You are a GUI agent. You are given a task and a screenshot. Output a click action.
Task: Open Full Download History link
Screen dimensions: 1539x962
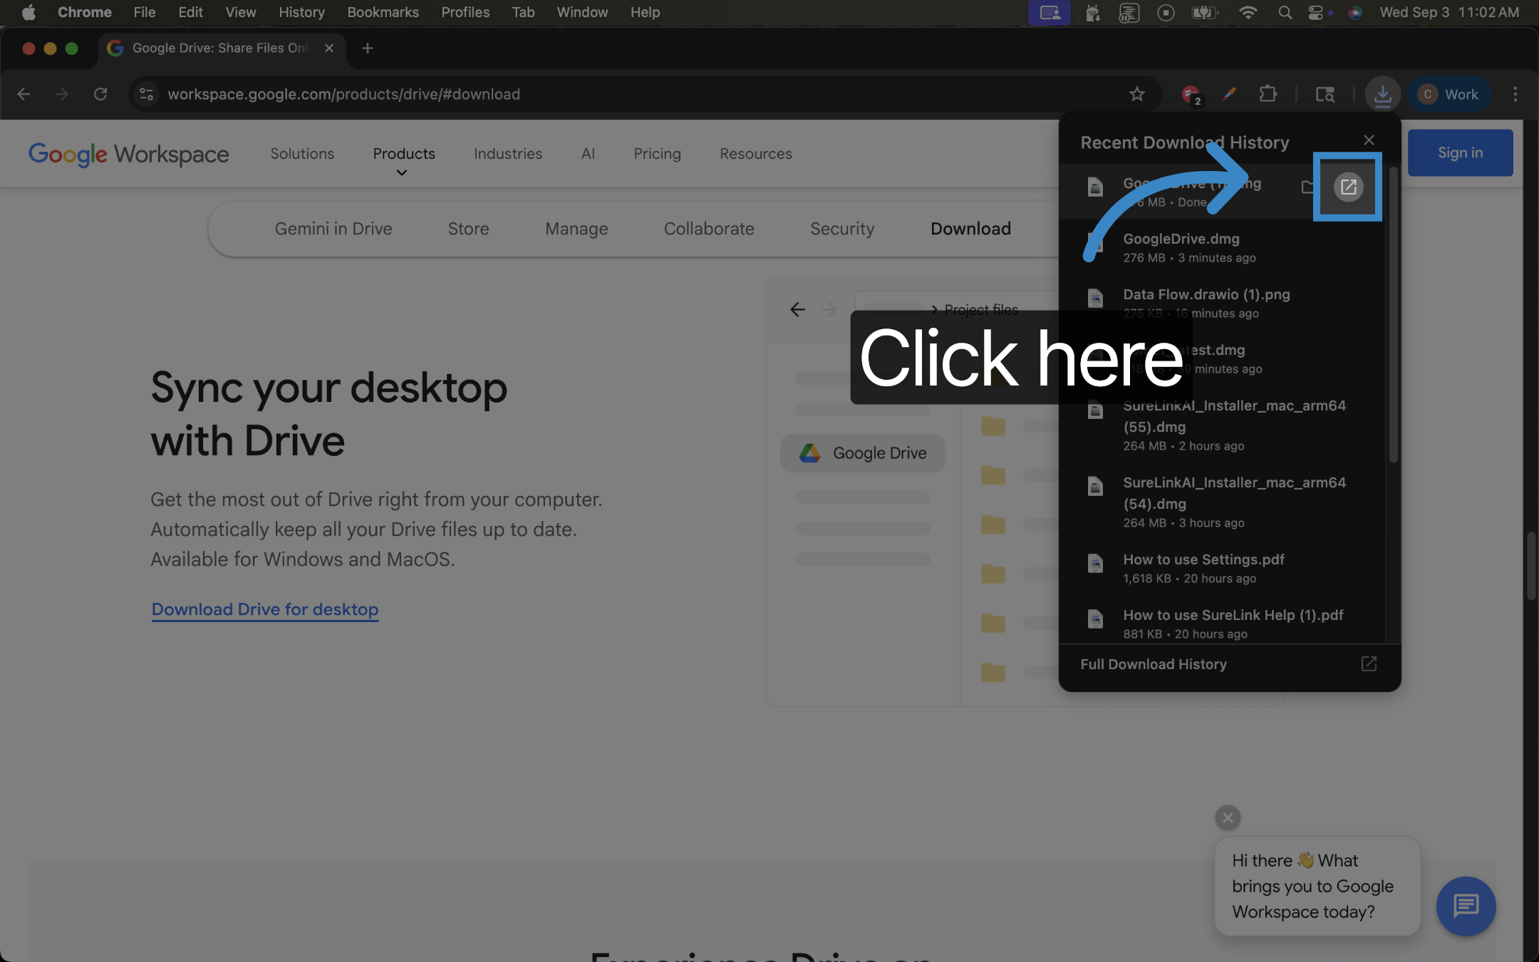[x=1154, y=664]
